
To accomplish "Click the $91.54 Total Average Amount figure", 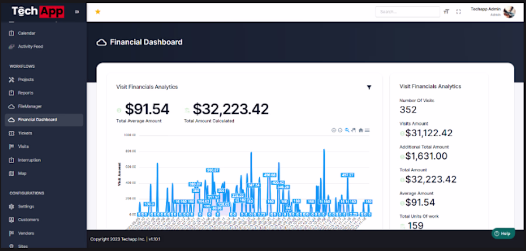I will [147, 109].
